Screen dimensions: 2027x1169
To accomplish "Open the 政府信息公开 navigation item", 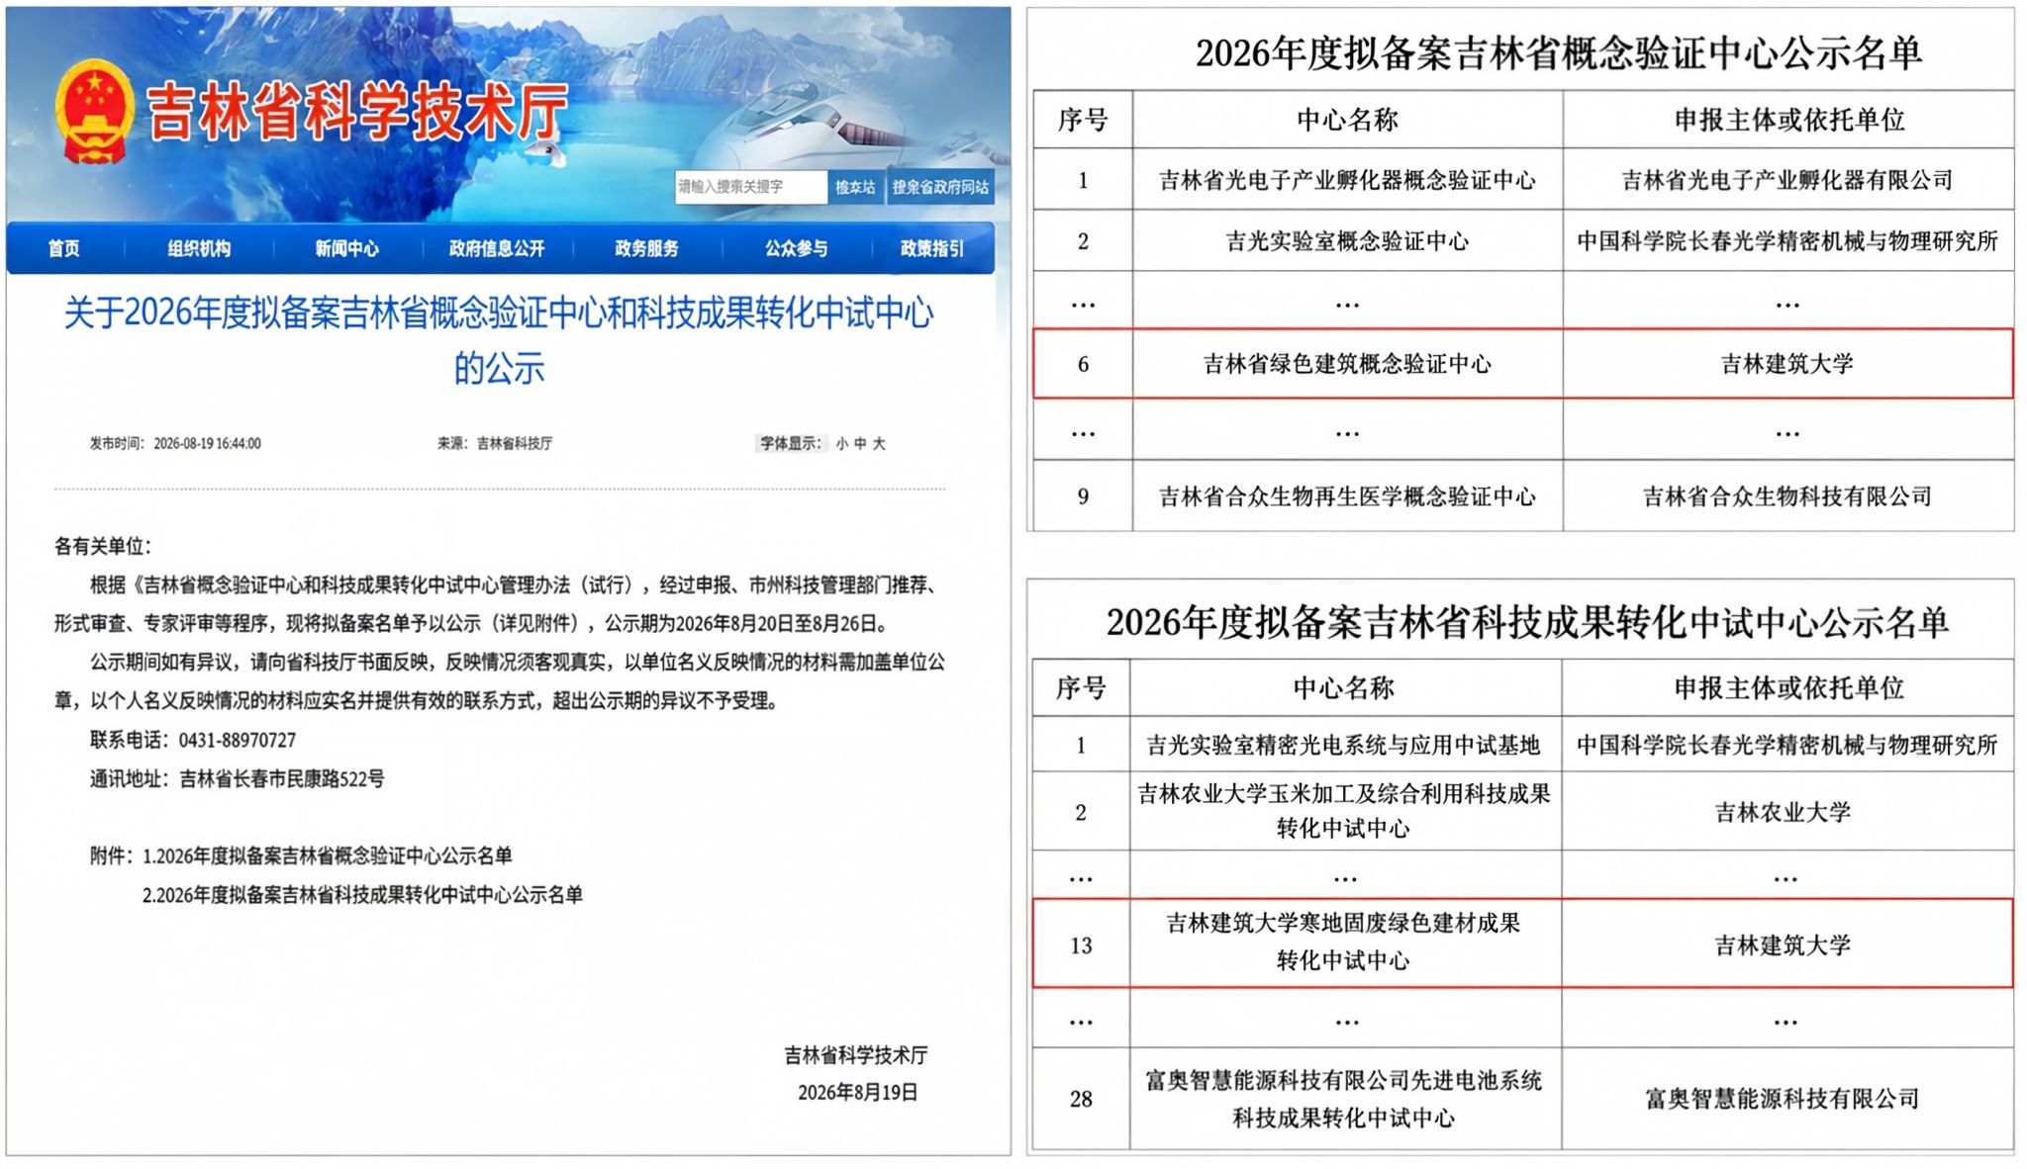I will click(x=497, y=248).
